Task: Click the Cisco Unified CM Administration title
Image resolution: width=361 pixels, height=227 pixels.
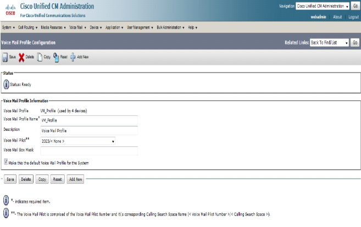Action: tap(57, 6)
